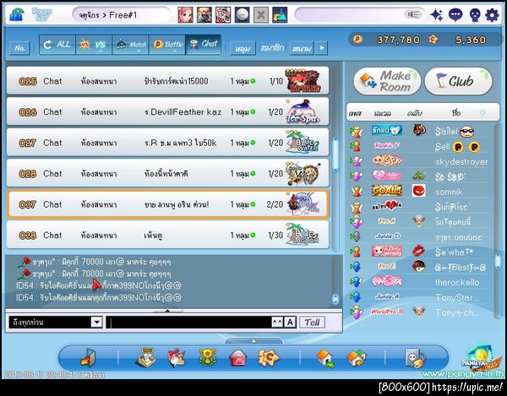Viewport: 507px width, 396px height.
Task: Click the Blue Lagoon course thumbnail of room 038
Action: [x=303, y=235]
